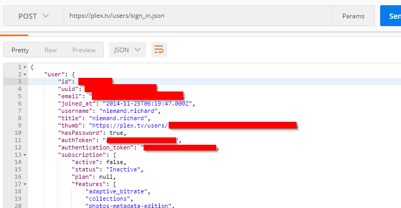Open the POST method dropdown
This screenshot has height=208, width=401.
pos(33,16)
